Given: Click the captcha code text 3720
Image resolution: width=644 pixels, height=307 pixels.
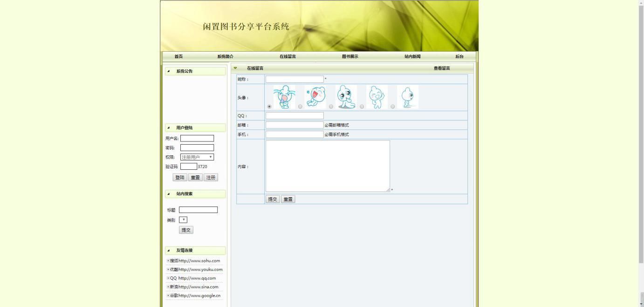Looking at the screenshot, I should pyautogui.click(x=202, y=167).
